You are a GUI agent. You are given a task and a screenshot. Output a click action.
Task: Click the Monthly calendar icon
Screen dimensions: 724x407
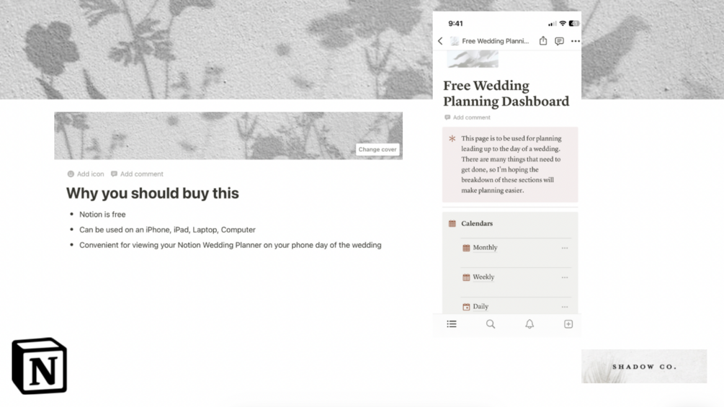(466, 248)
